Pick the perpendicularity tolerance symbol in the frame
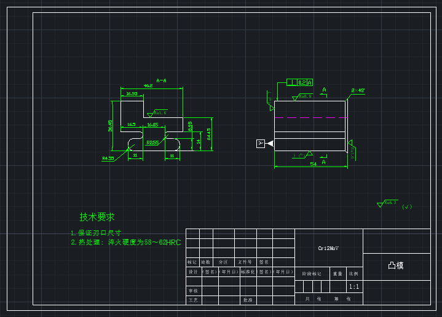The image size is (442, 317). pos(293,82)
